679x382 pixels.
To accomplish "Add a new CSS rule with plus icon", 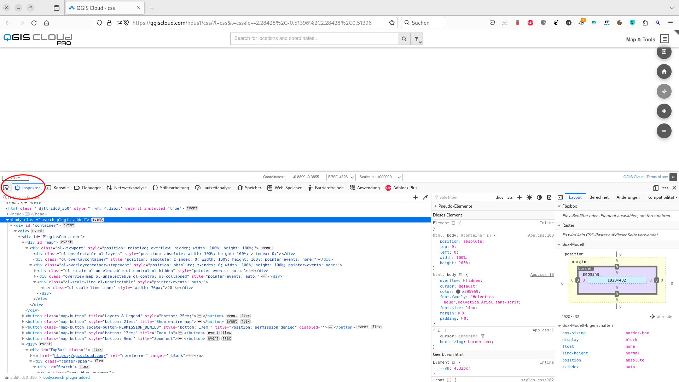I will [x=520, y=197].
